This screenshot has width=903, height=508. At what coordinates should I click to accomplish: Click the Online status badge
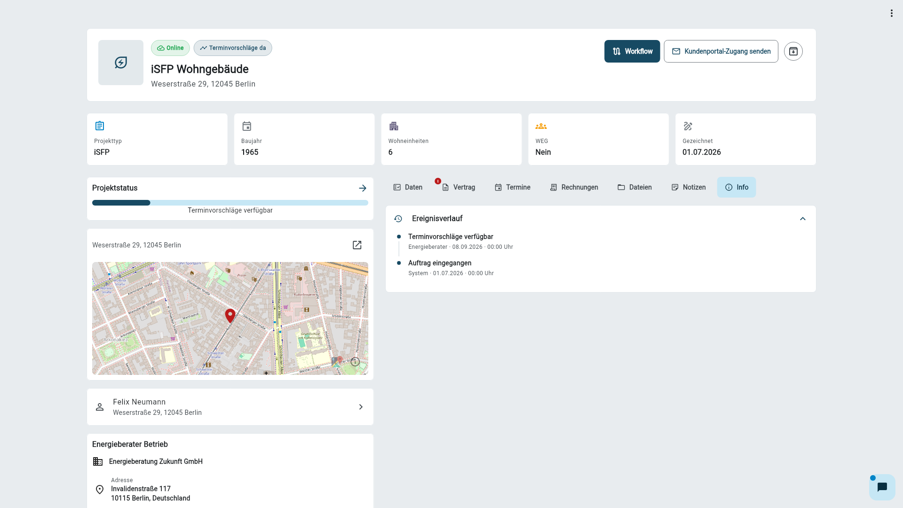[x=170, y=48]
